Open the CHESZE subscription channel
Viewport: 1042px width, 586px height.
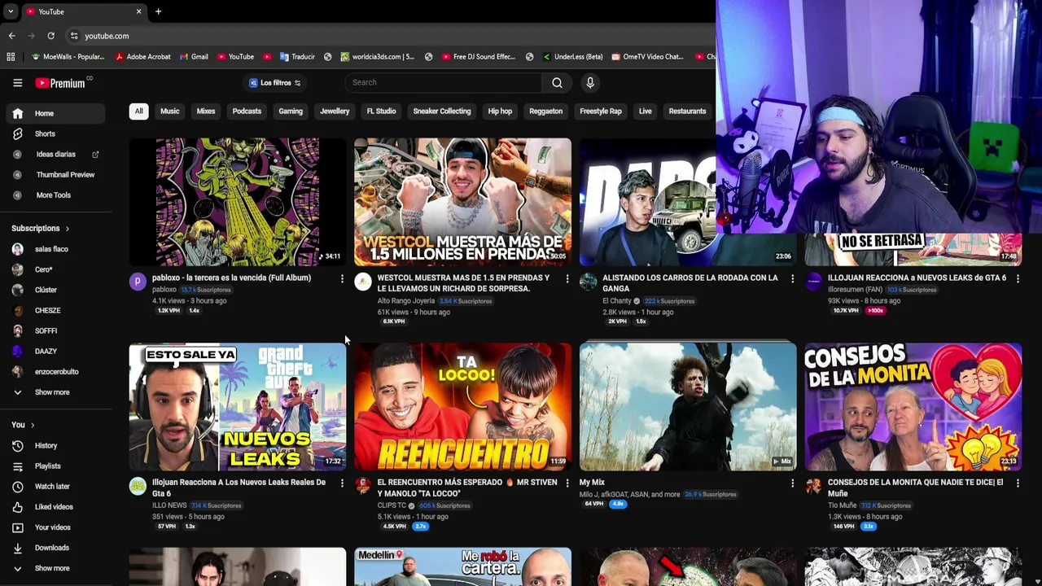point(54,310)
